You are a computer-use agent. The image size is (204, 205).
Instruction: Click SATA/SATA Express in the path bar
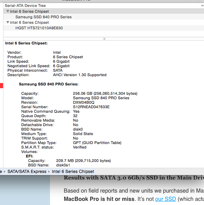27,171
